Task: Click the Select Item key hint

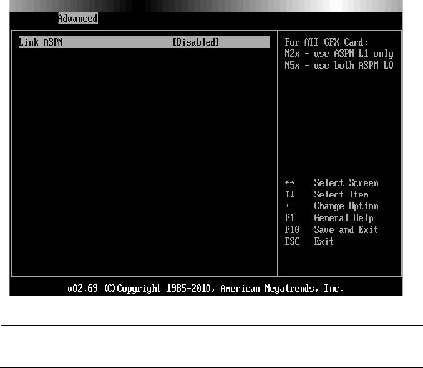Action: pyautogui.click(x=326, y=194)
